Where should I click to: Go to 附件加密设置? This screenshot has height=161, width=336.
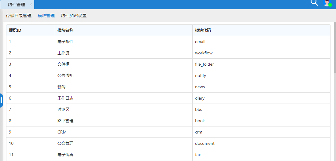[74, 16]
